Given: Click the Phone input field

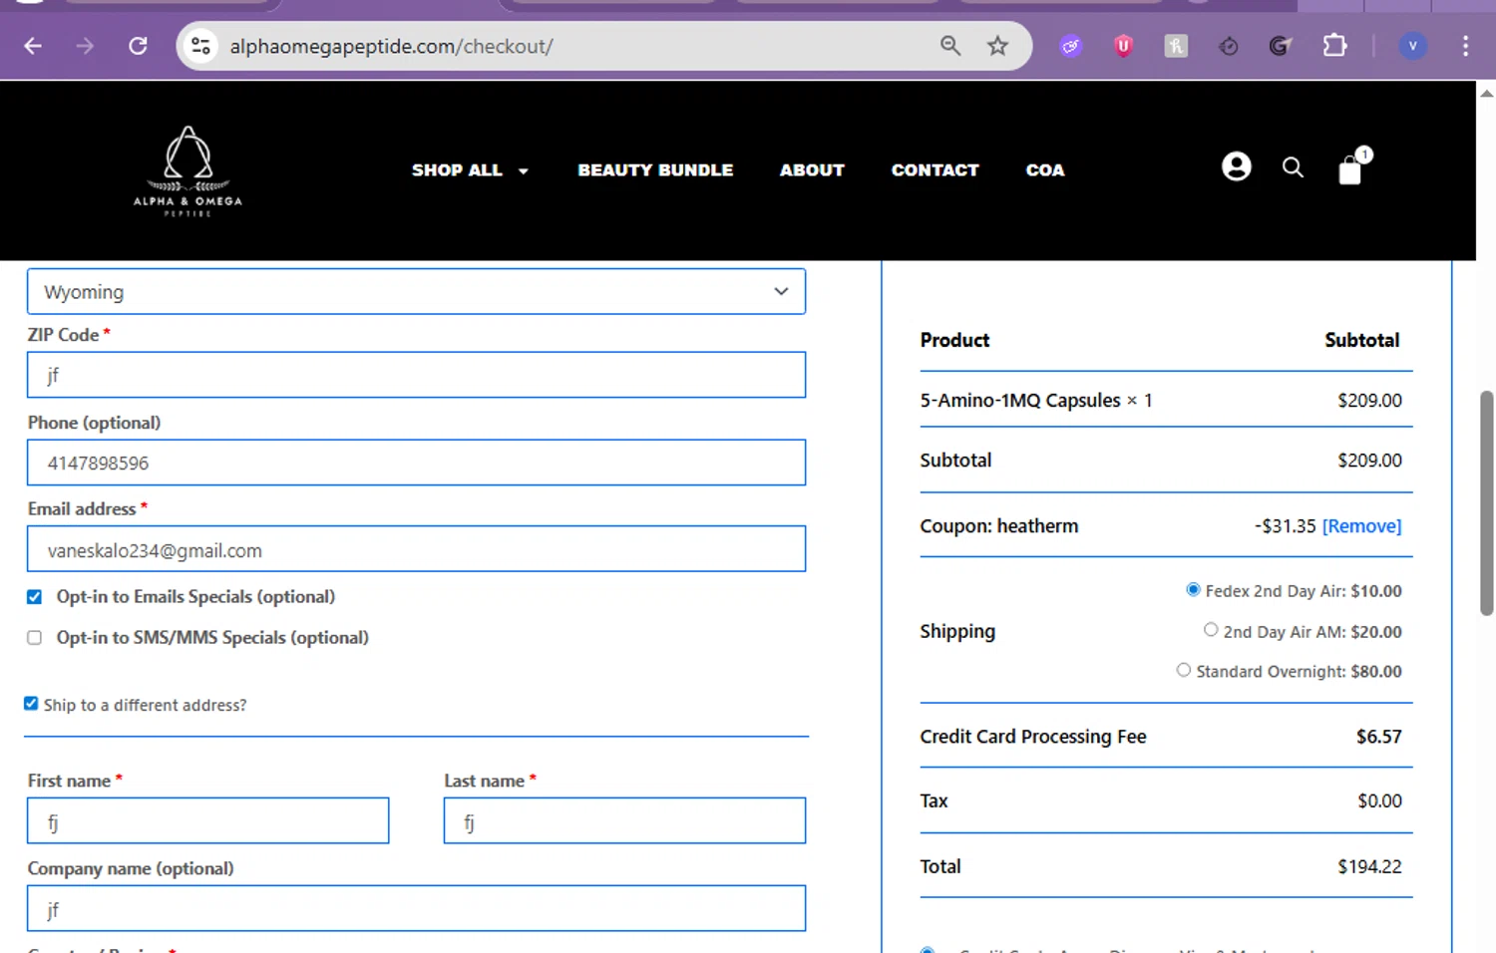Looking at the screenshot, I should [x=416, y=463].
